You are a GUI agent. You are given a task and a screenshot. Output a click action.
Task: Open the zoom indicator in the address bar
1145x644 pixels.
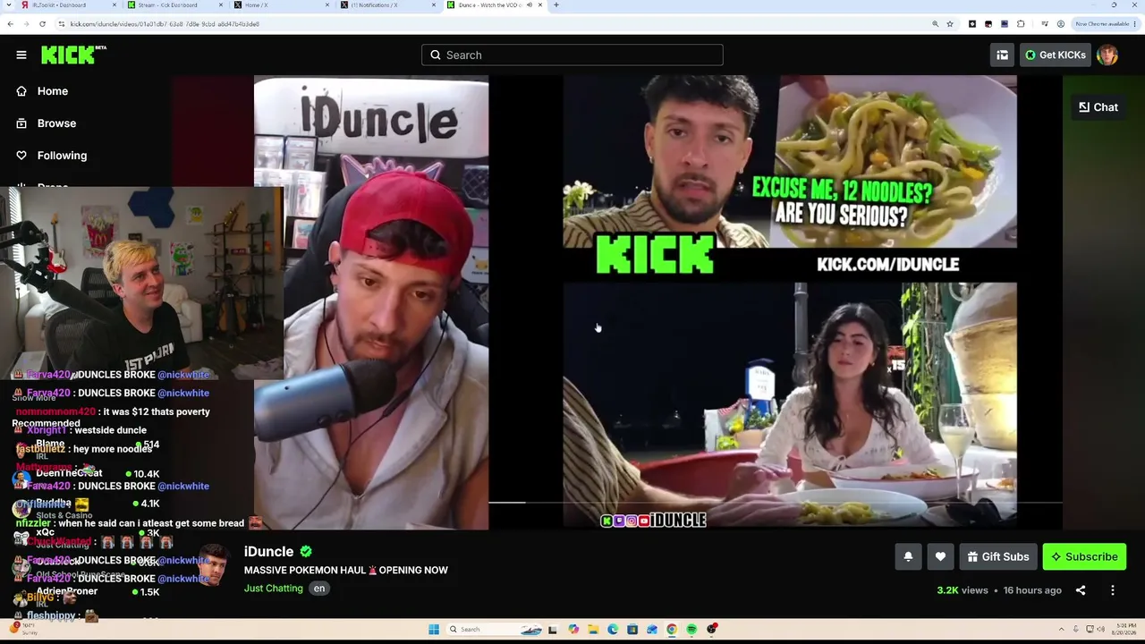[935, 24]
